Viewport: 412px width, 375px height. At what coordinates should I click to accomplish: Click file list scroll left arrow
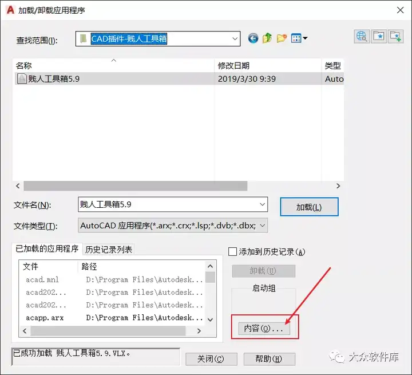[18, 186]
